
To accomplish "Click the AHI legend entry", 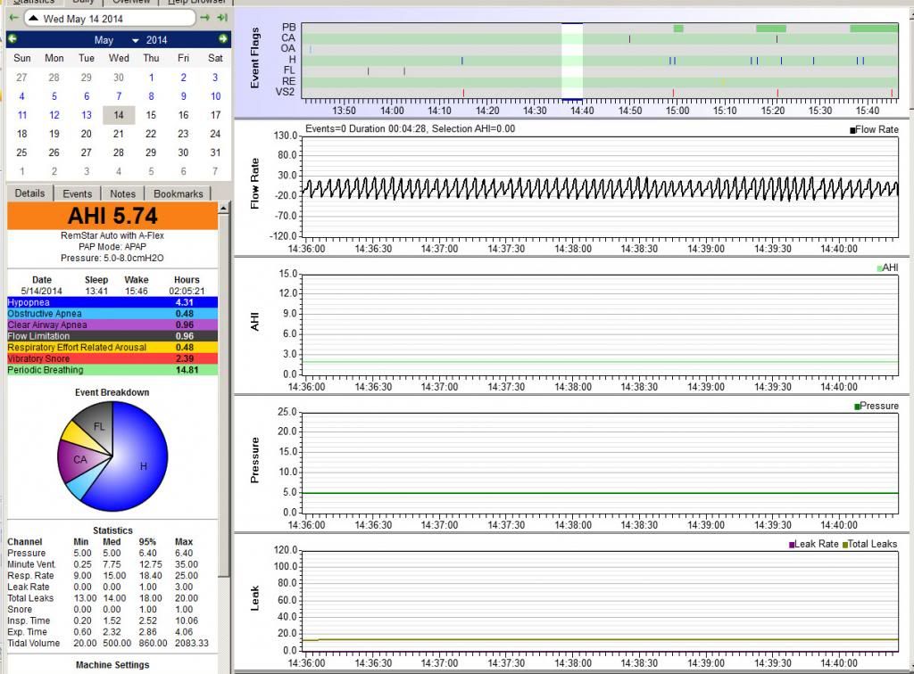I will 887,267.
